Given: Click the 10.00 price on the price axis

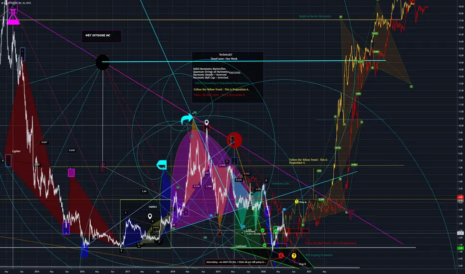Looking at the screenshot, I should tap(461, 126).
